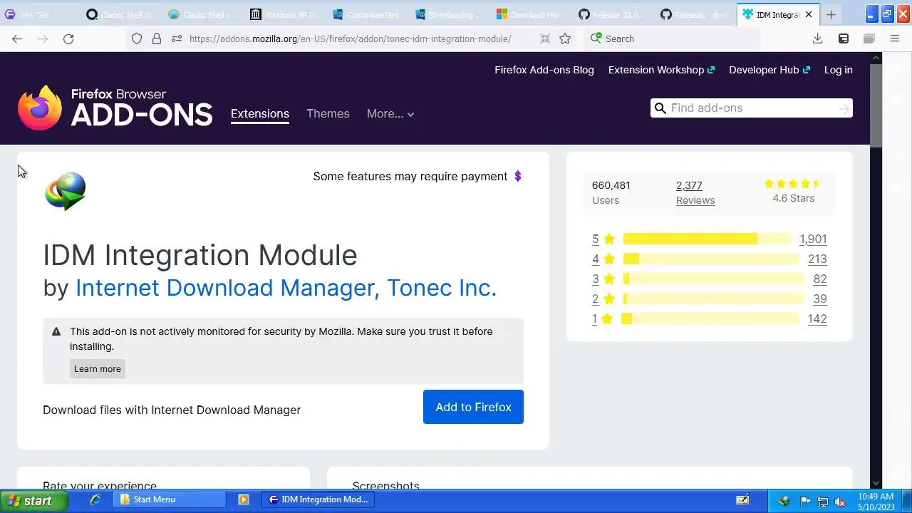Screen dimensions: 912x513
Task: Switch to the Release 23.0 GitHub tab
Action: click(x=613, y=14)
